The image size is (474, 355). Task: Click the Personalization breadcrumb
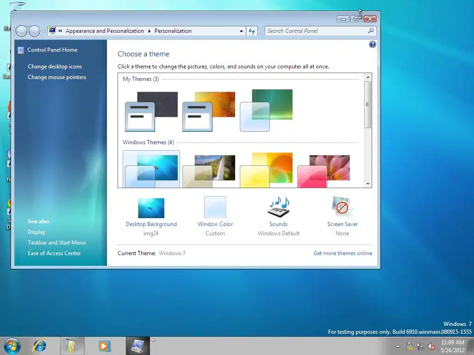coord(173,31)
